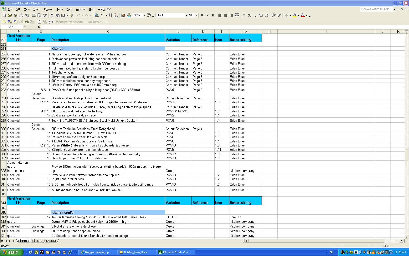
Task: Click the EN language indicator in taskbar
Action: 331,252
